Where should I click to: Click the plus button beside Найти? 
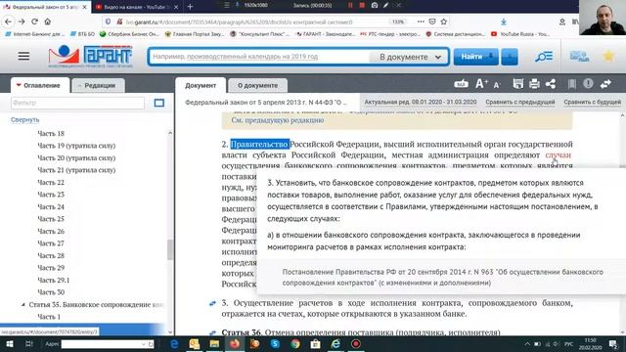point(510,57)
